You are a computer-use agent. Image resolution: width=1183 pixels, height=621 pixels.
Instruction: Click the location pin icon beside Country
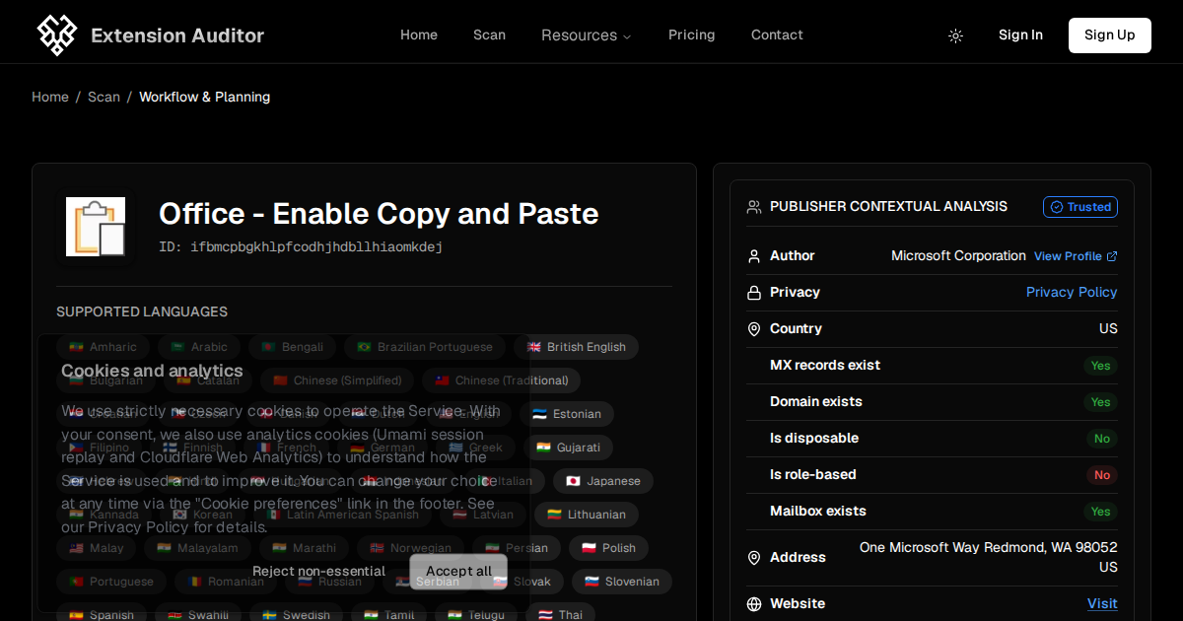click(754, 329)
